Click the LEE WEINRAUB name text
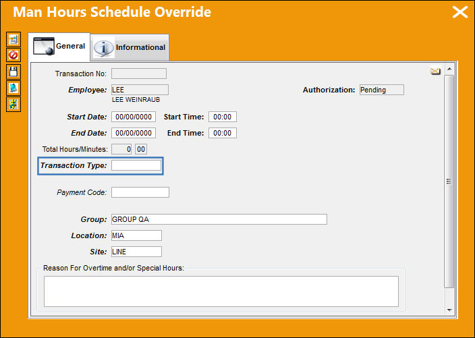The image size is (475, 338). [136, 100]
